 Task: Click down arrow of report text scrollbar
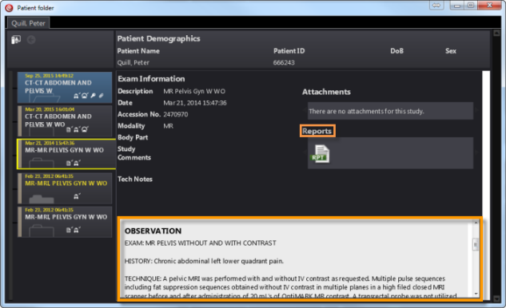[476, 293]
